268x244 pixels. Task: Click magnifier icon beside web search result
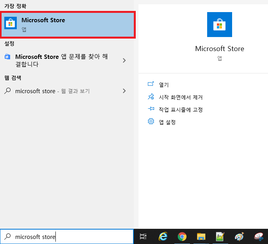pos(7,91)
